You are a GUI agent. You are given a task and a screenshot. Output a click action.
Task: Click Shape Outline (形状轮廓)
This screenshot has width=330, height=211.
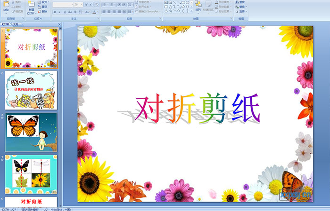(x=223, y=7)
